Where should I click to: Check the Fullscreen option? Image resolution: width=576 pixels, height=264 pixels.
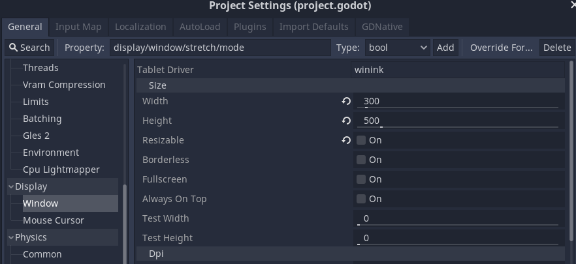361,179
